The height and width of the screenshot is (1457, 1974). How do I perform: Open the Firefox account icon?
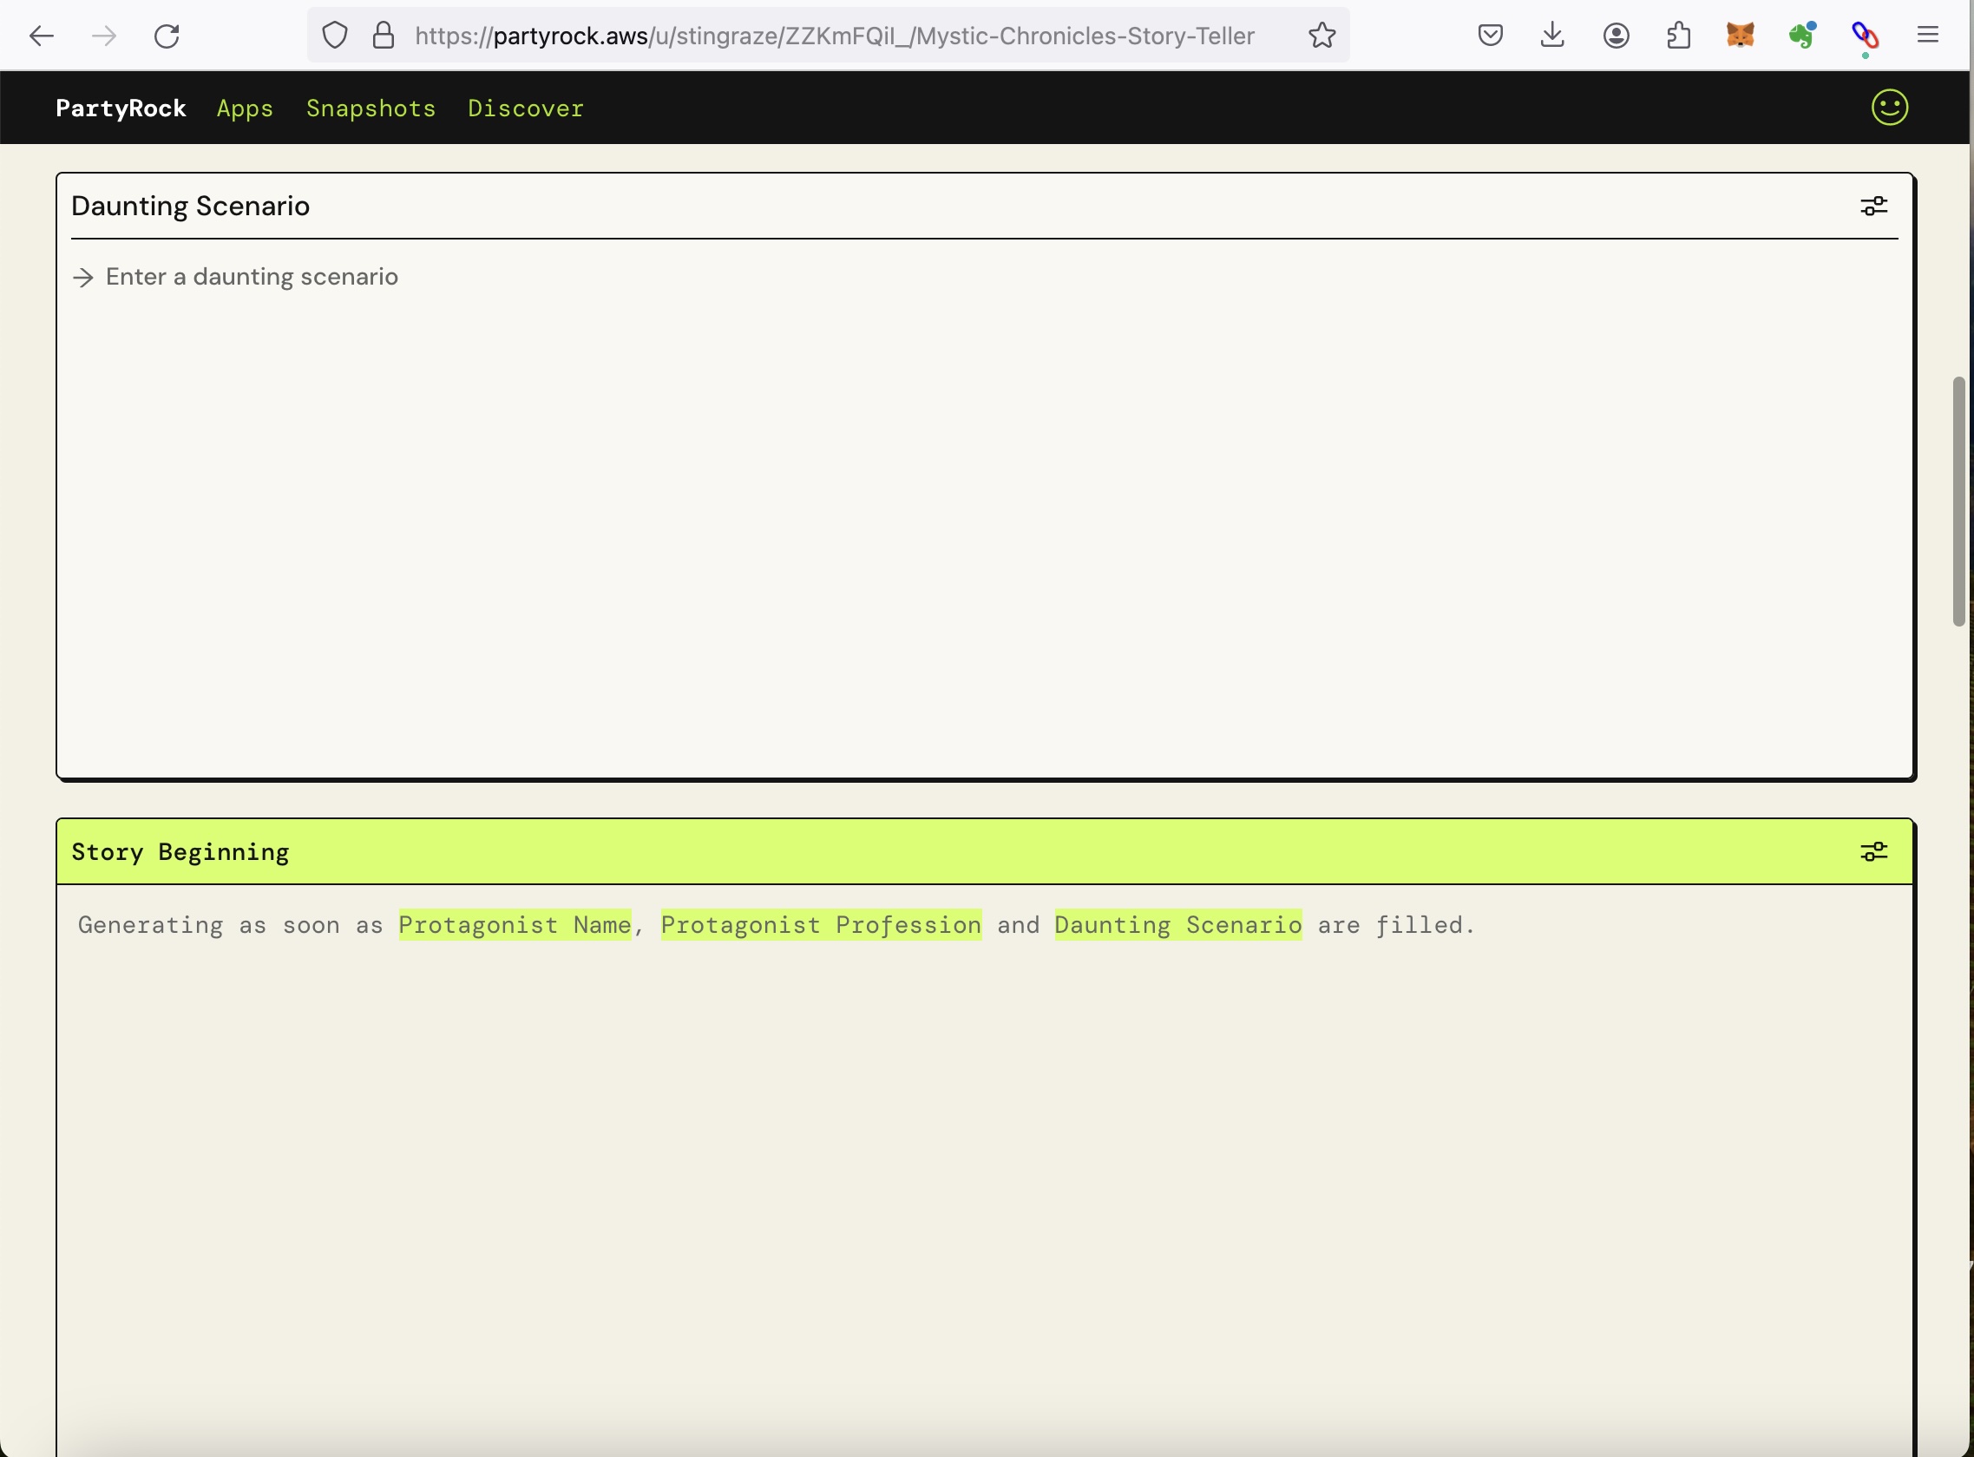point(1615,36)
